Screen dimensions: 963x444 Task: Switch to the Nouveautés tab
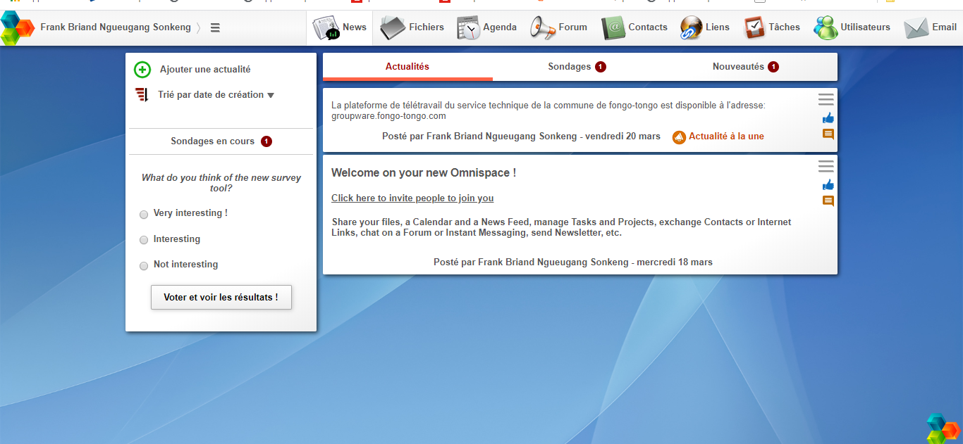coord(744,67)
